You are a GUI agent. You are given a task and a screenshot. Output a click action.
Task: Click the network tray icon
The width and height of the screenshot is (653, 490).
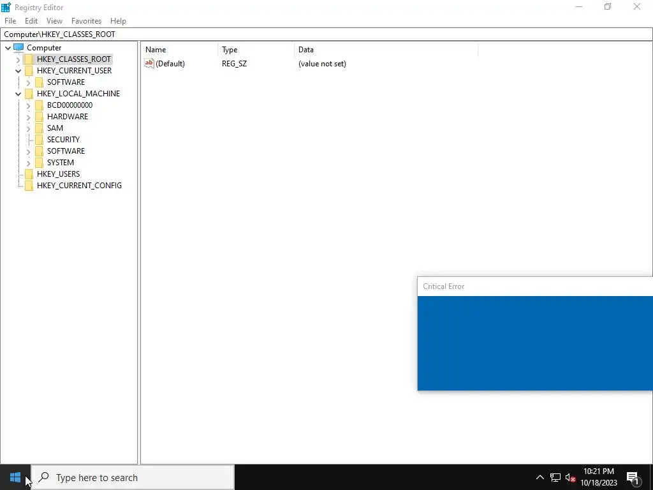pyautogui.click(x=555, y=477)
